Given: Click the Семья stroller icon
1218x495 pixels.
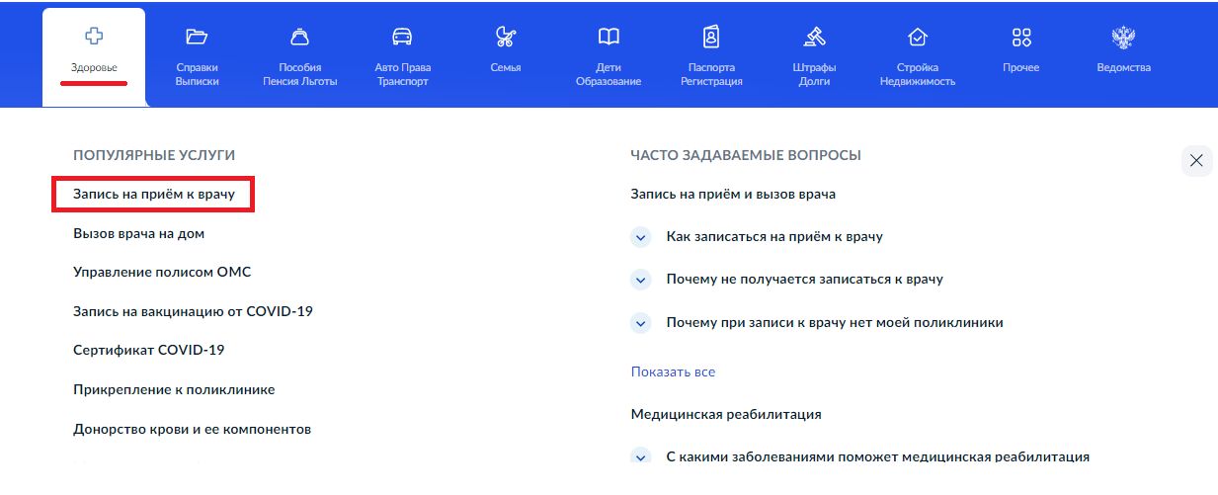Looking at the screenshot, I should pos(506,38).
